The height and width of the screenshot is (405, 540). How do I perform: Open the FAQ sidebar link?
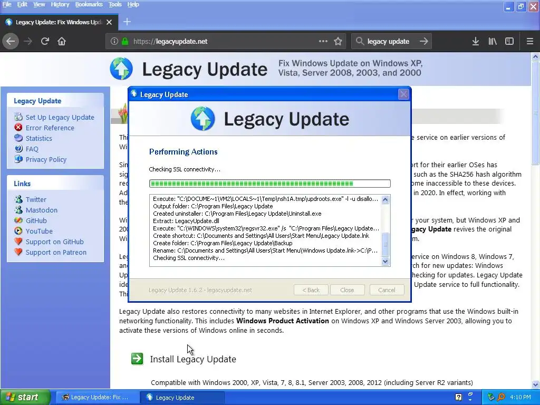coord(32,149)
